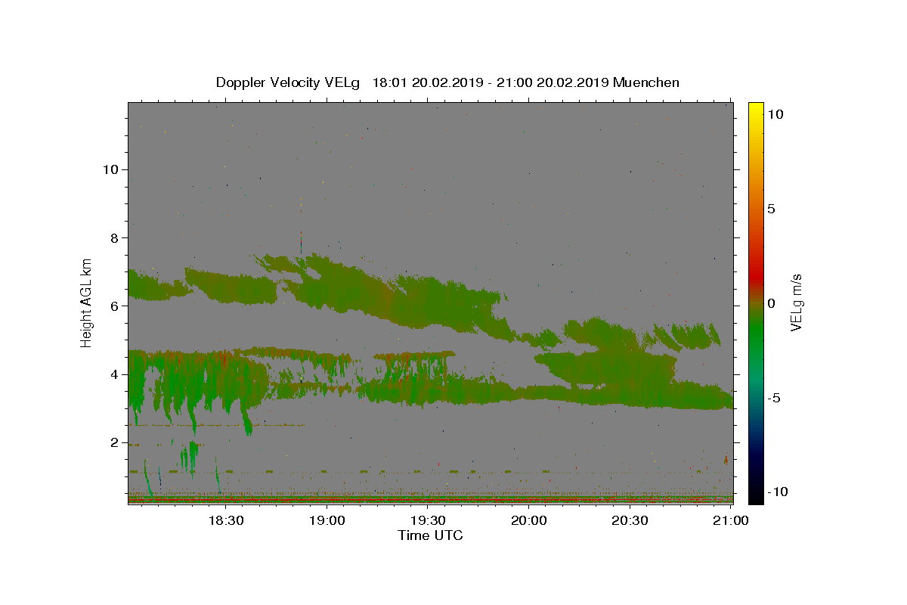Click the plot title 'Doppler Velocity VELg'
The width and height of the screenshot is (907, 605).
click(x=289, y=82)
